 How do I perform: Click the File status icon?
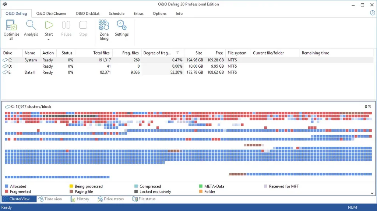135,199
